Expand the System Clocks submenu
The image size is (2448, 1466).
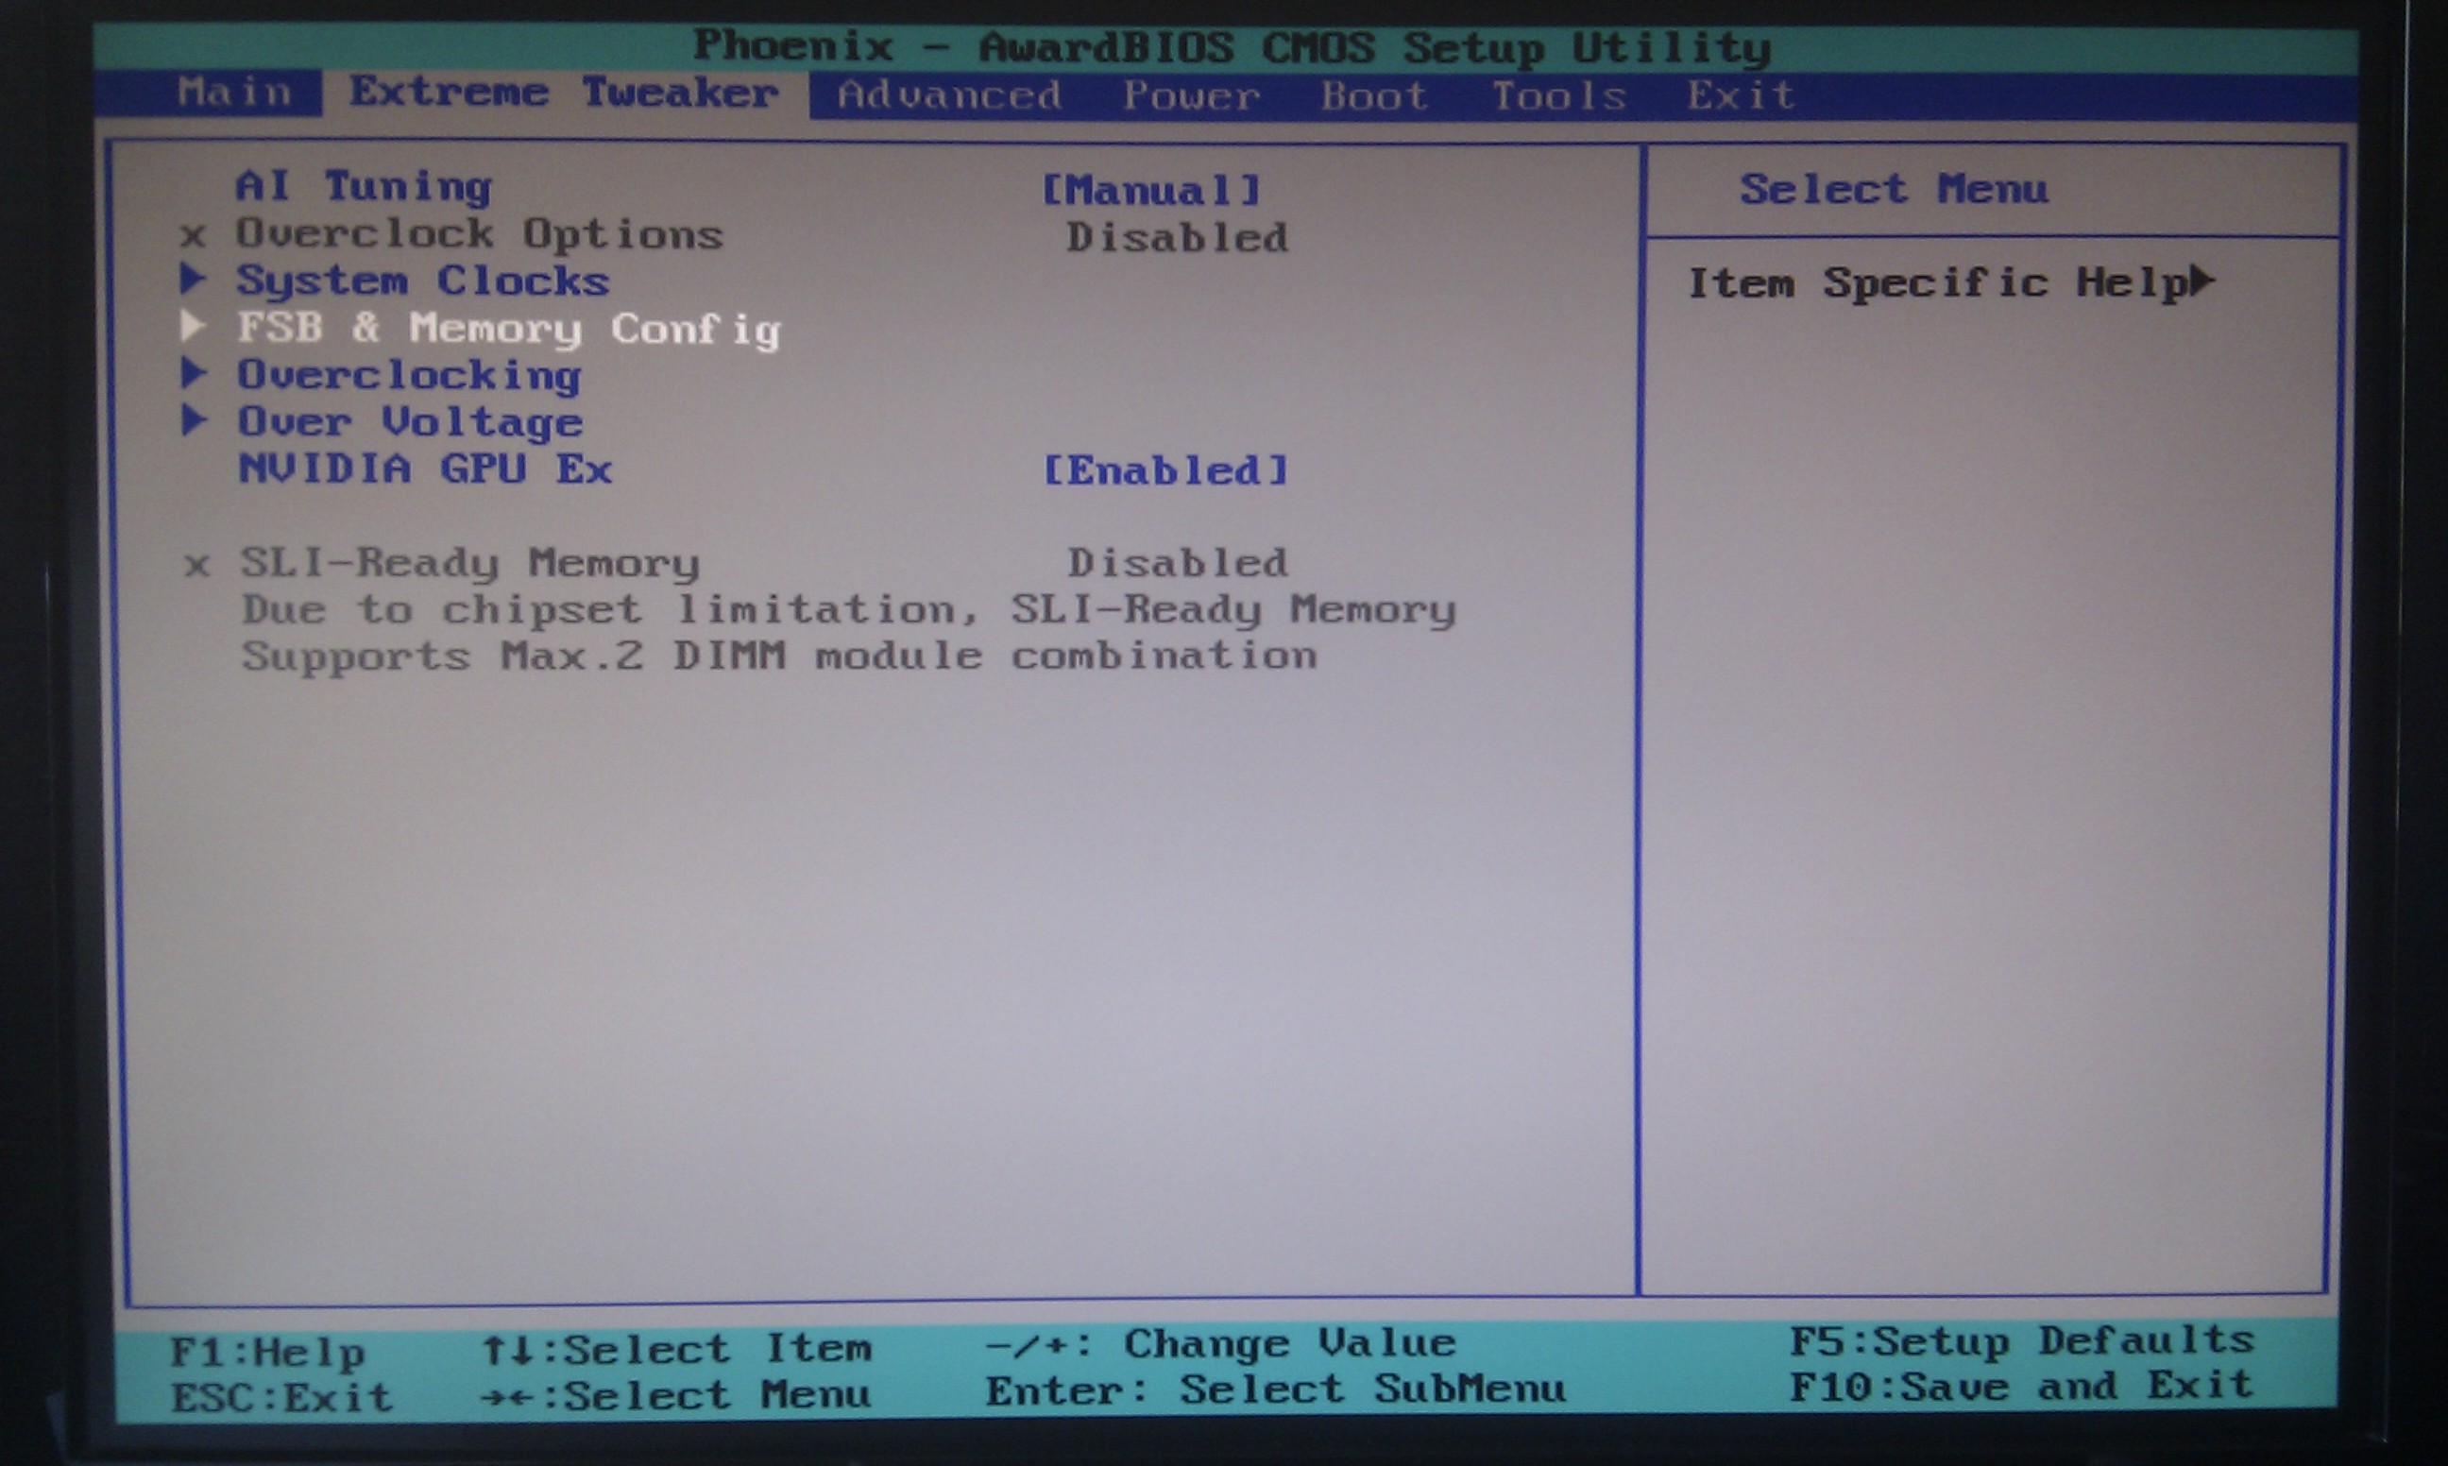(x=423, y=281)
